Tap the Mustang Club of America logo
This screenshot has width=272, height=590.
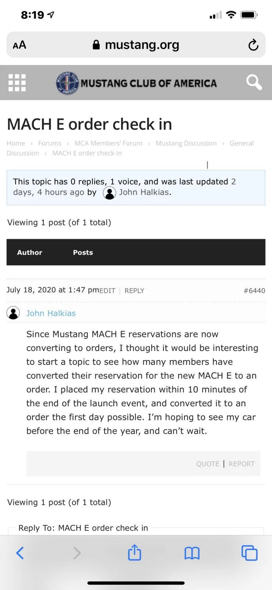tap(136, 83)
